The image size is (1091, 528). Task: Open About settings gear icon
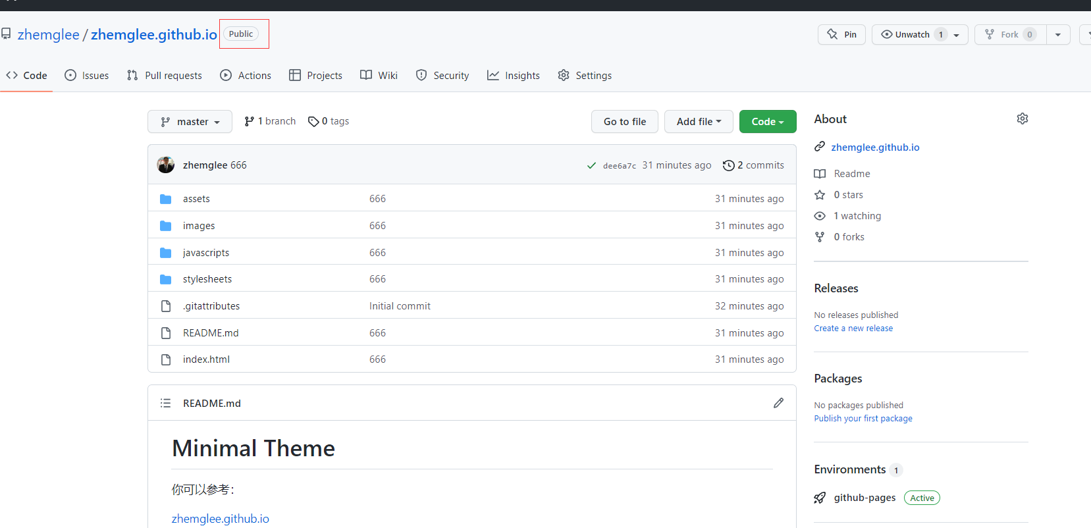(1023, 119)
